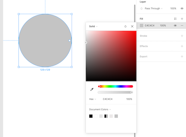Open the Pass Through blend mode dropdown
186x137 pixels.
pyautogui.click(x=154, y=9)
